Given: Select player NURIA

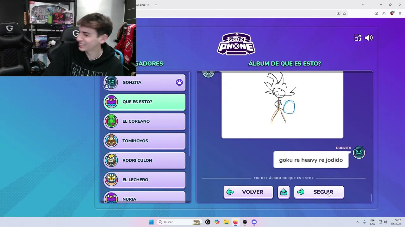Looking at the screenshot, I should tap(145, 197).
